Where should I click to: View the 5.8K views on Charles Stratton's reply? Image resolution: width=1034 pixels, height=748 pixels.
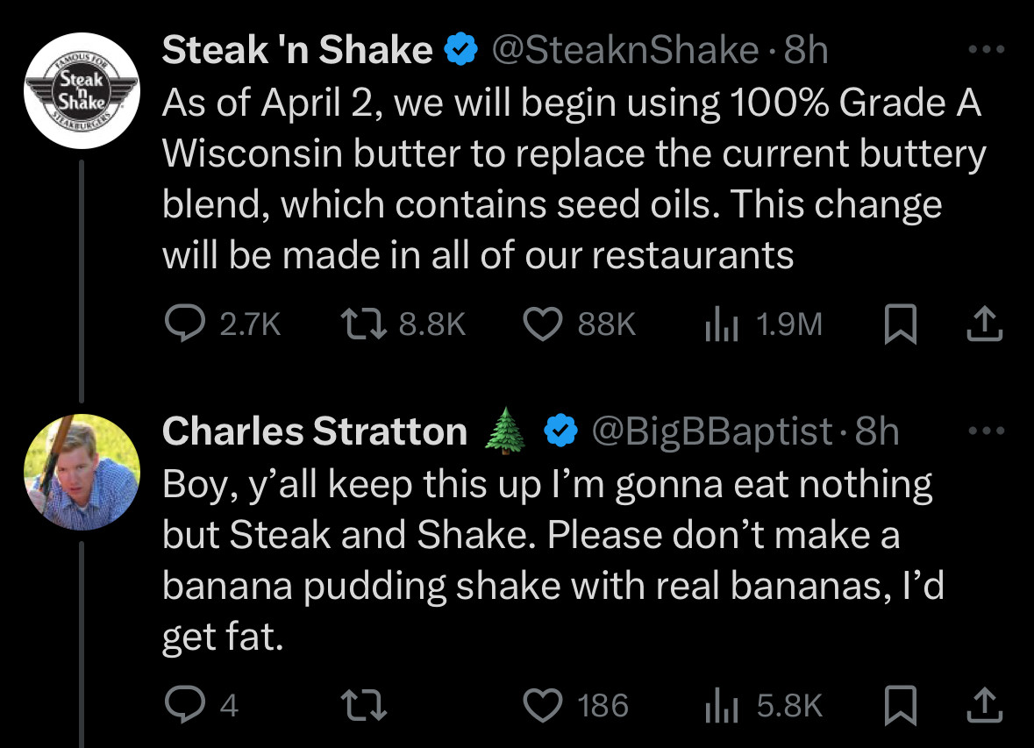coord(764,705)
